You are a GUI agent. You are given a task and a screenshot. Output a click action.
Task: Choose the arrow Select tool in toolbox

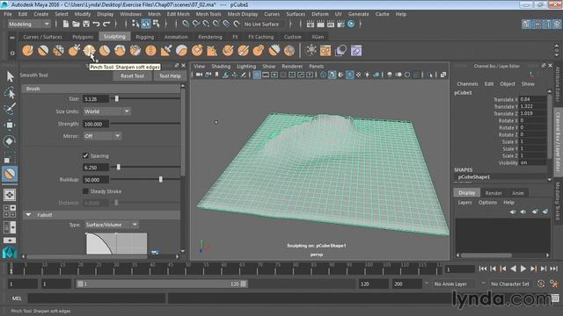[x=10, y=76]
